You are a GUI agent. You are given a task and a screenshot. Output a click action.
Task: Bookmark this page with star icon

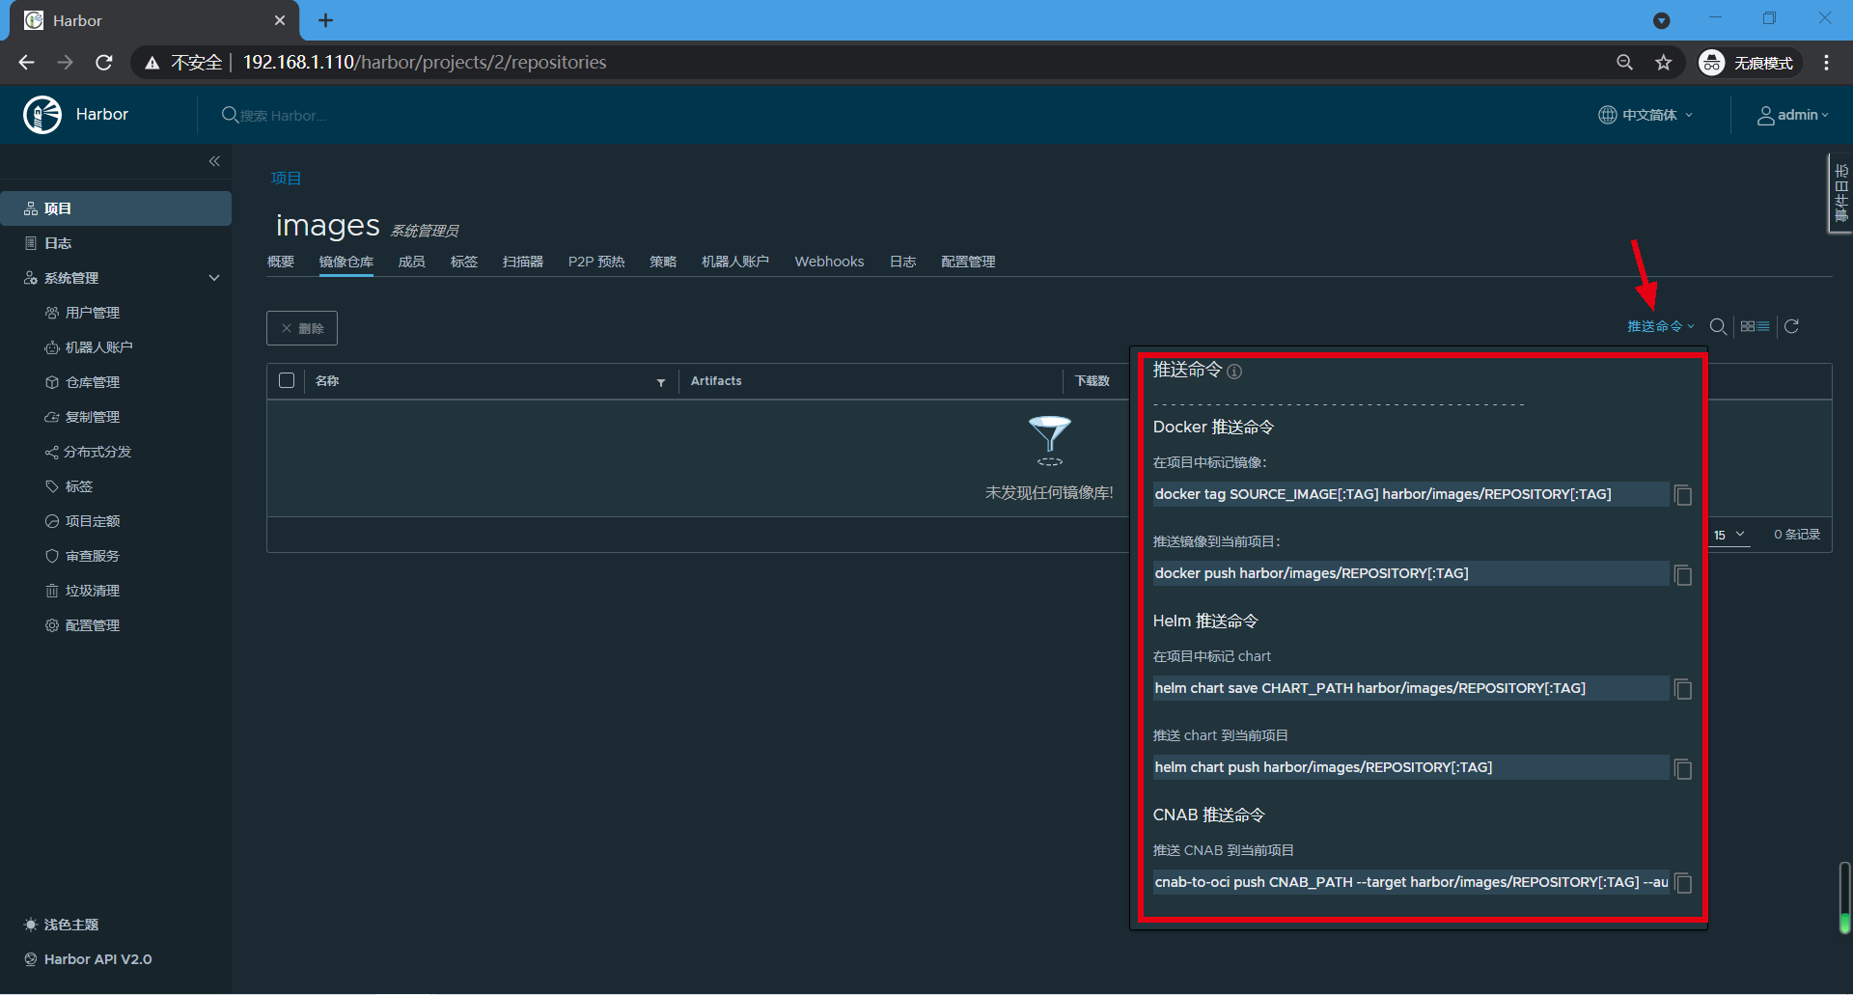tap(1664, 63)
